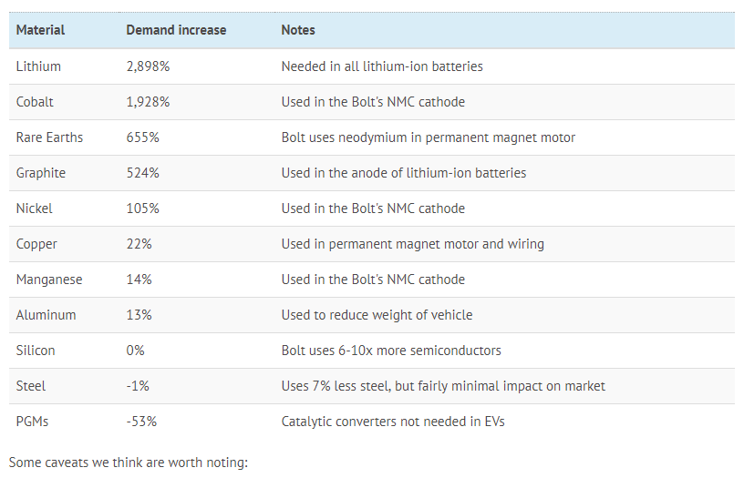Click the 'Some caveats' paragraph text
744x478 pixels.
click(128, 463)
